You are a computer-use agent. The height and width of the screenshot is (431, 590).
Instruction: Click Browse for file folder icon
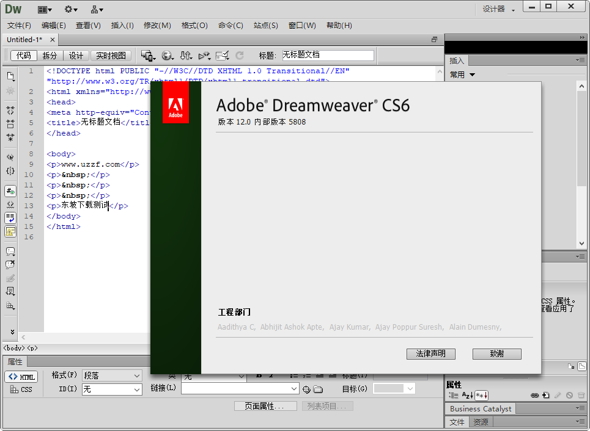[x=318, y=389]
